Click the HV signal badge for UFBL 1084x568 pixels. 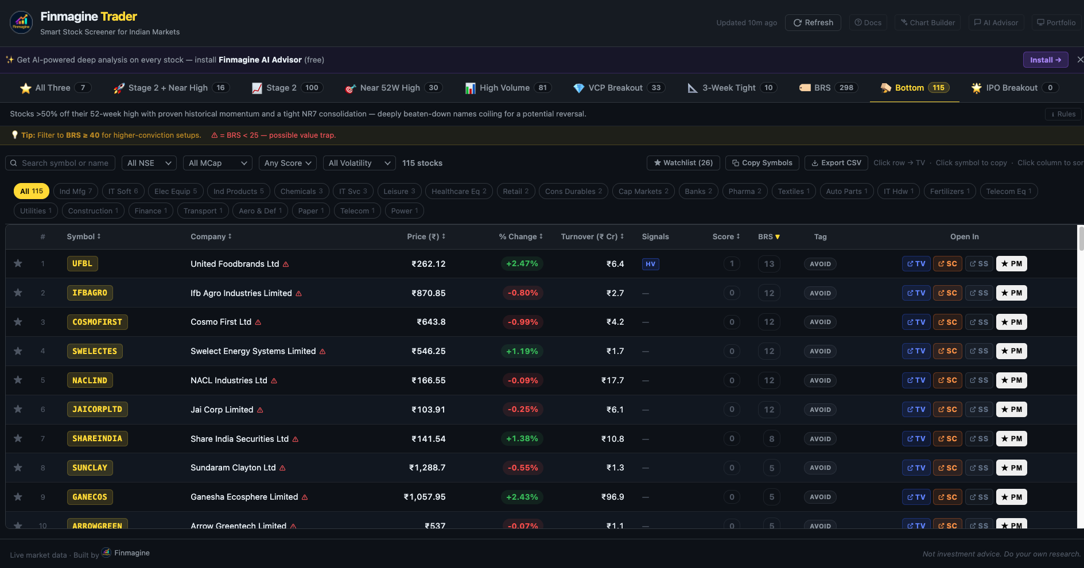click(x=650, y=264)
